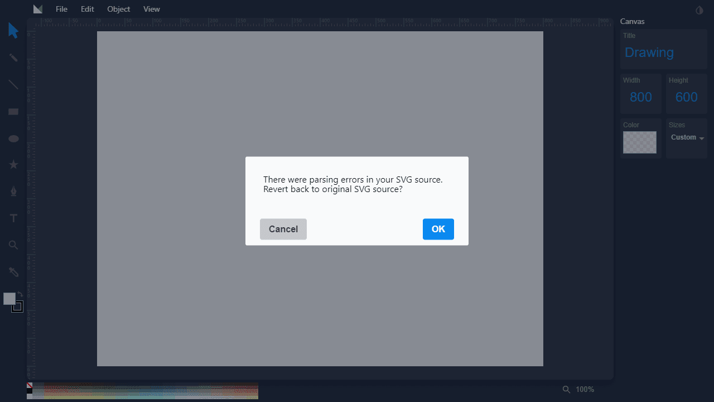The height and width of the screenshot is (402, 714).
Task: Click zoom magnifier icon near 100%
Action: tap(566, 389)
